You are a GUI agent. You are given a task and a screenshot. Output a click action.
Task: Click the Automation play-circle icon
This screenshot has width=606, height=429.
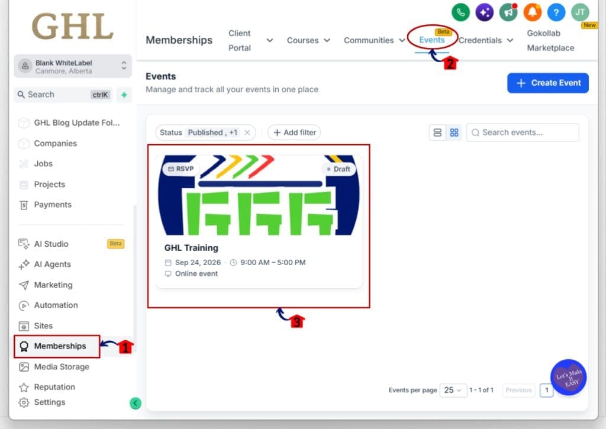(x=24, y=306)
